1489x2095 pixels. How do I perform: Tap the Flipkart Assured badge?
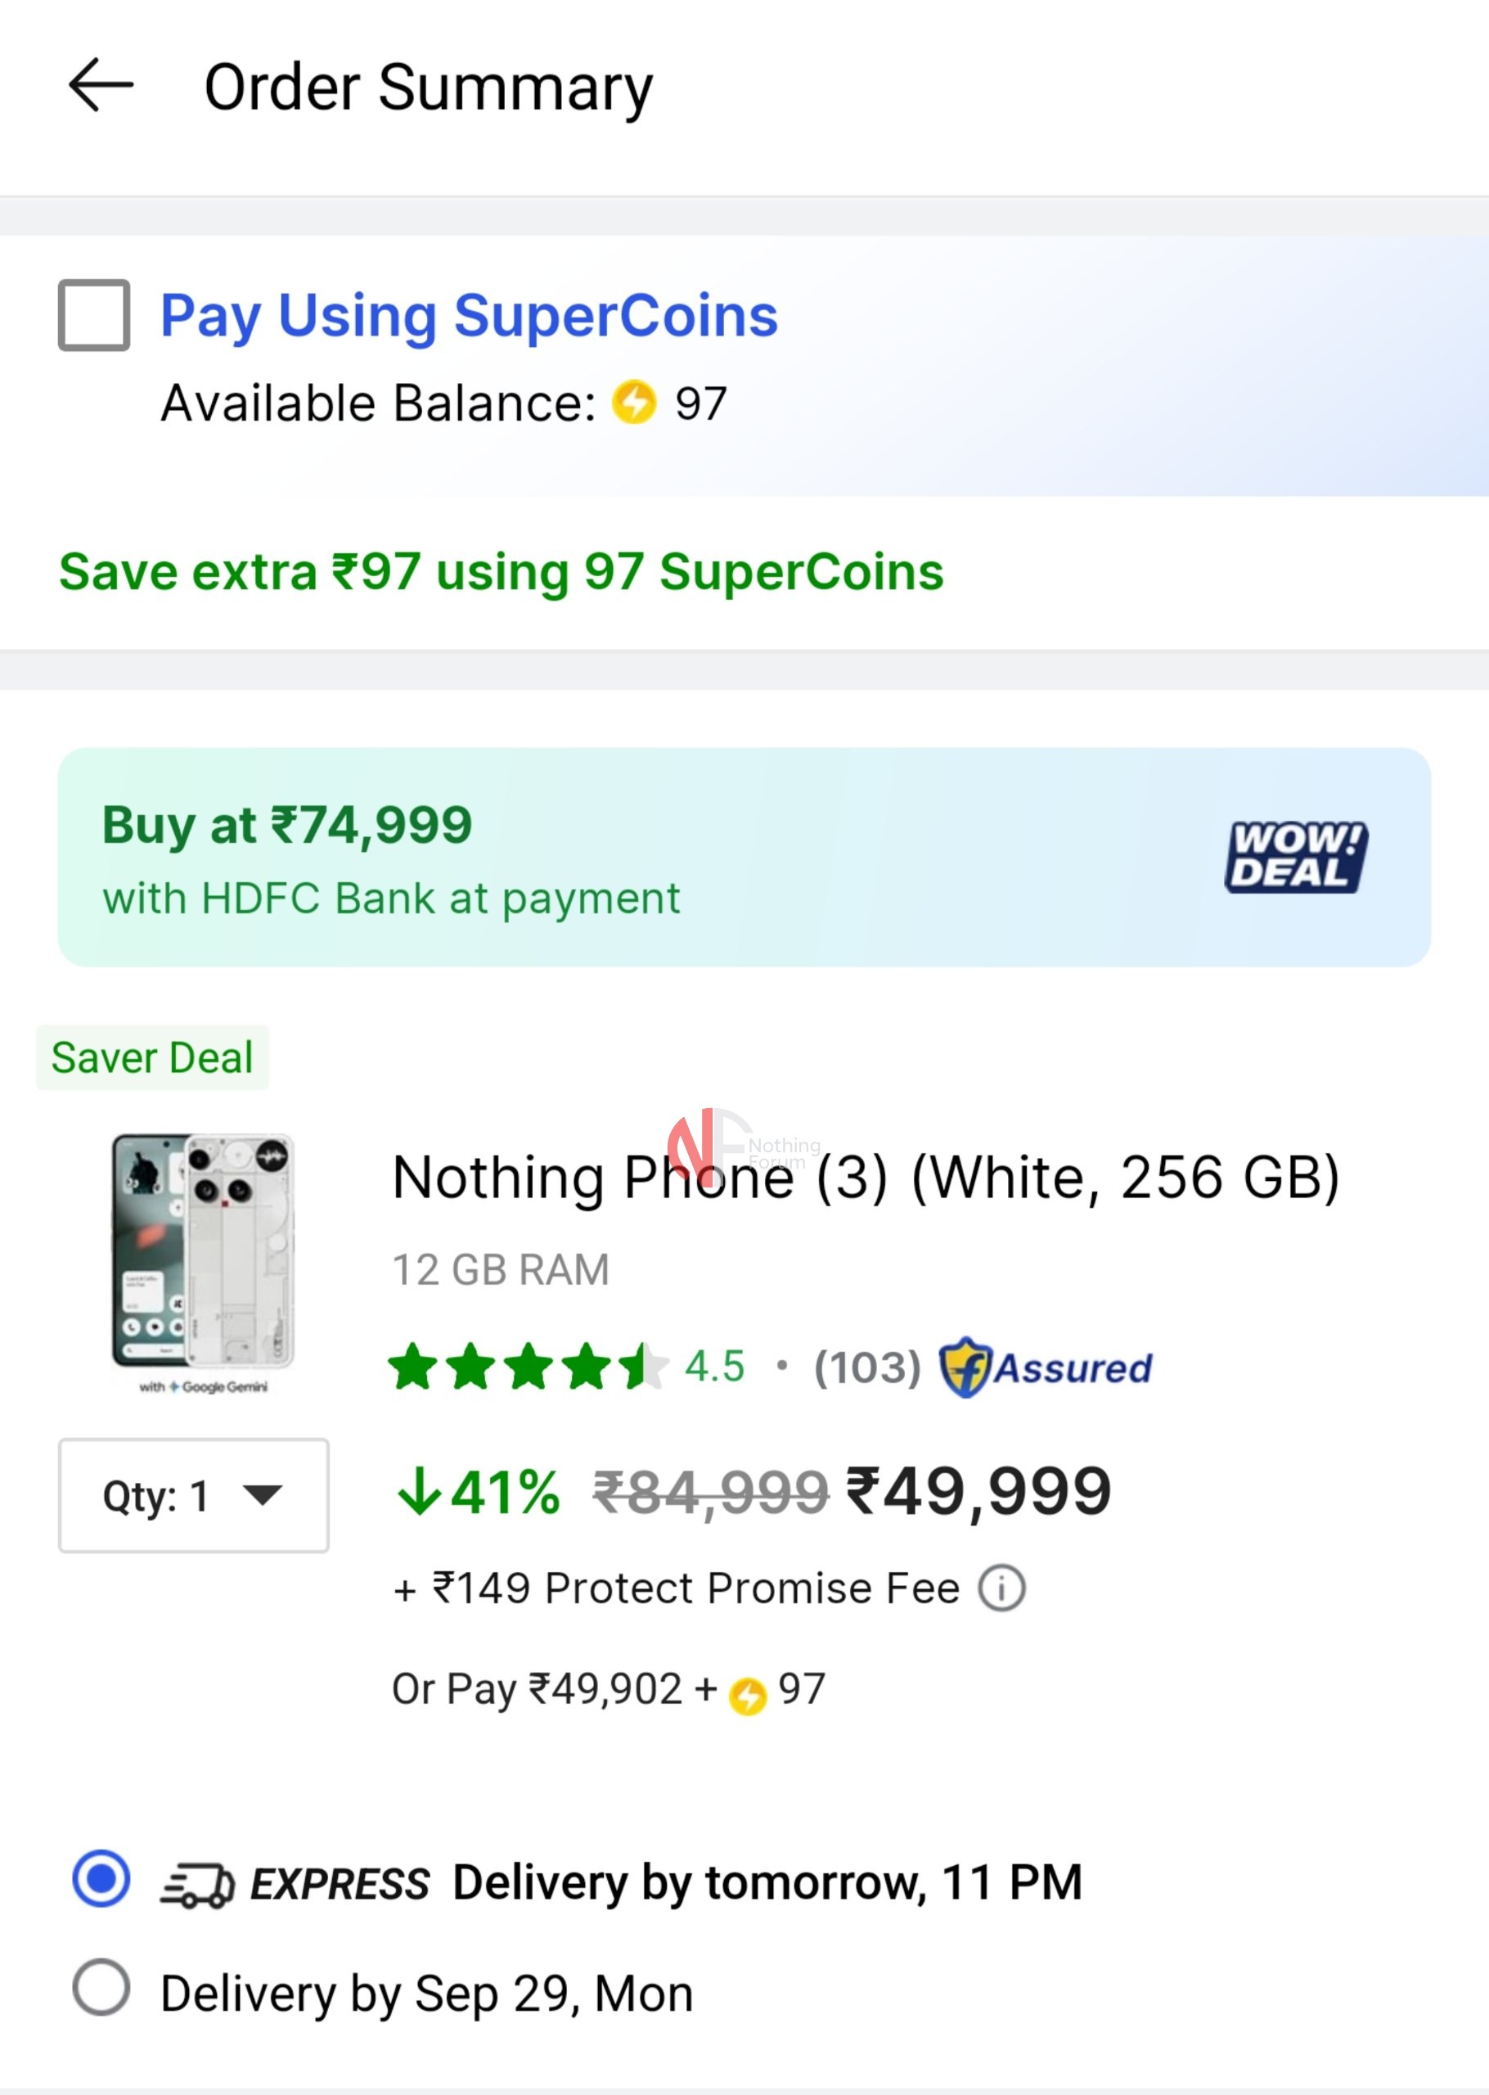(1046, 1367)
